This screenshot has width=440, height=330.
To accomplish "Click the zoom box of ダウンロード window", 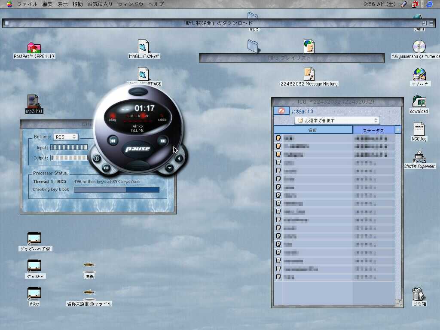I will [x=424, y=23].
